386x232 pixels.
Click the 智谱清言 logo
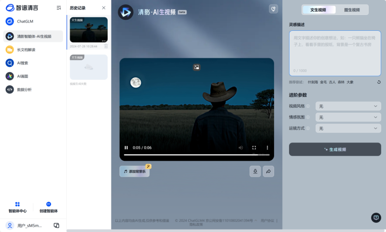pyautogui.click(x=22, y=8)
